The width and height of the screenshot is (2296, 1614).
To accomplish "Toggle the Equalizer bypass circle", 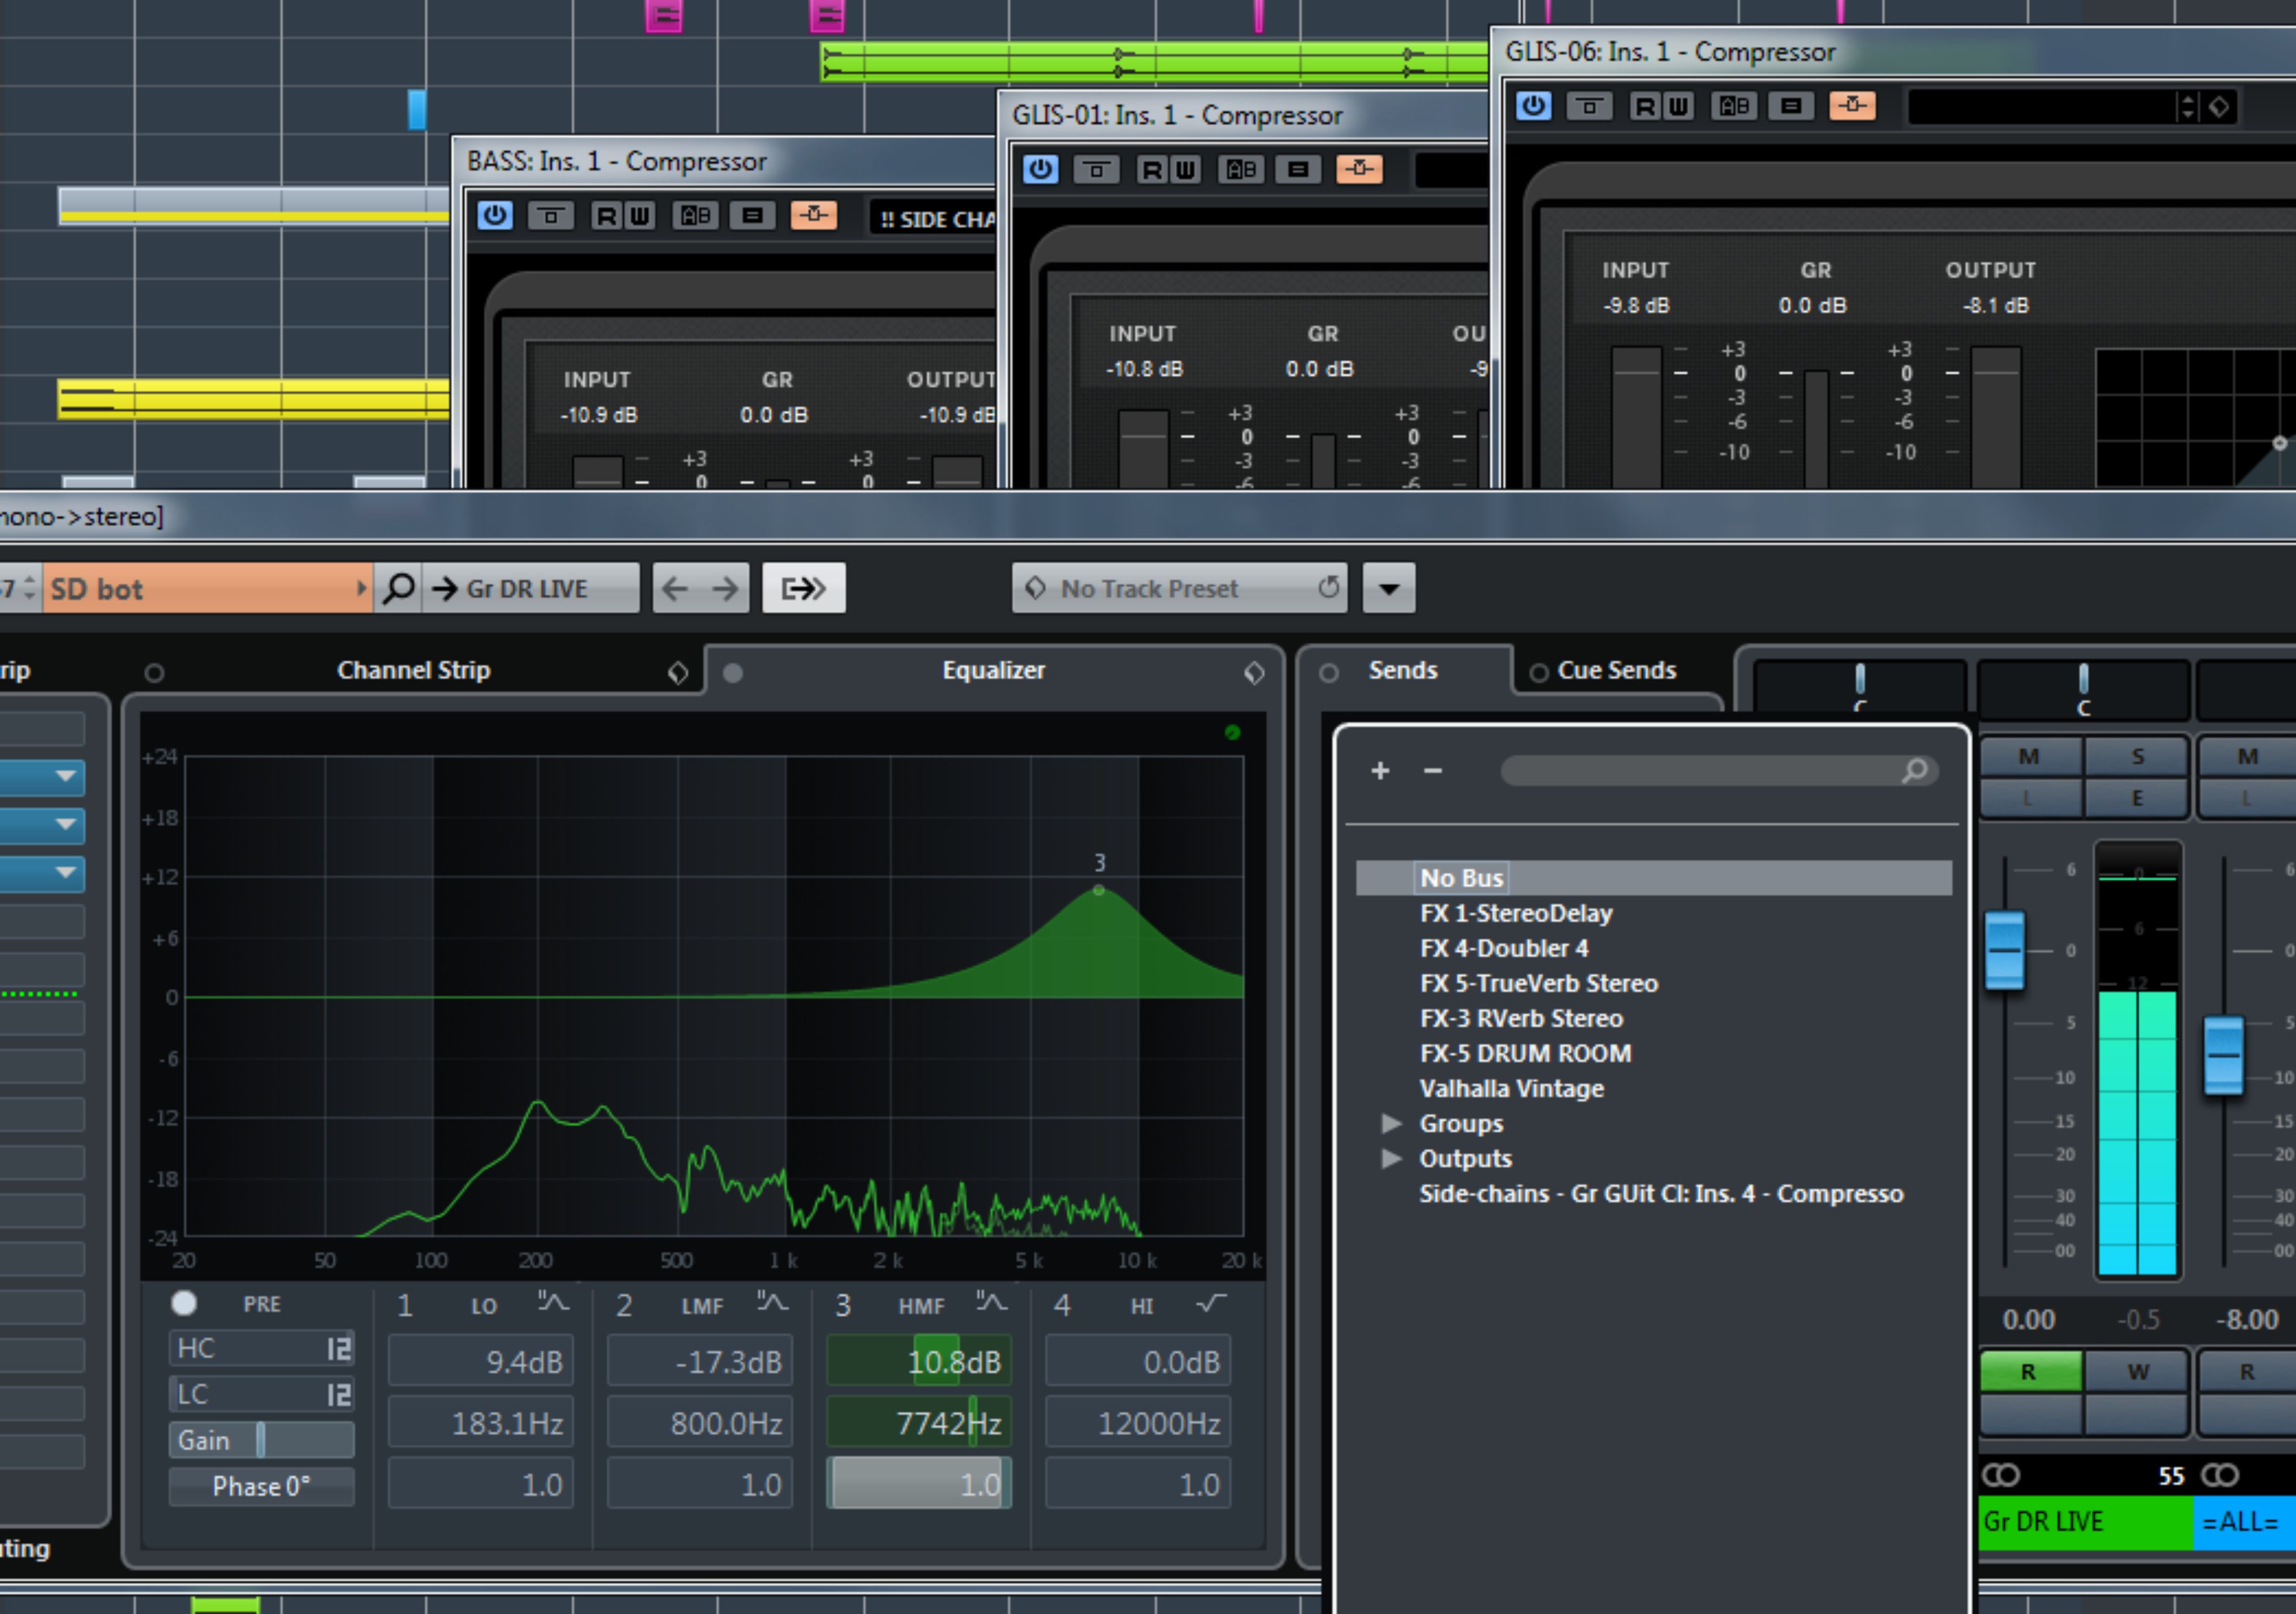I will coord(732,673).
